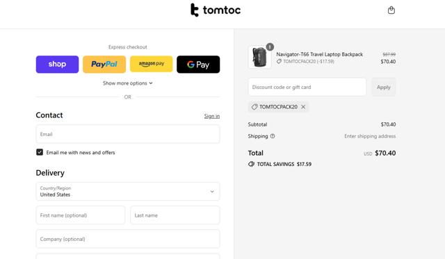This screenshot has width=445, height=259.
Task: Click the Delivery heading
Action: coord(50,173)
